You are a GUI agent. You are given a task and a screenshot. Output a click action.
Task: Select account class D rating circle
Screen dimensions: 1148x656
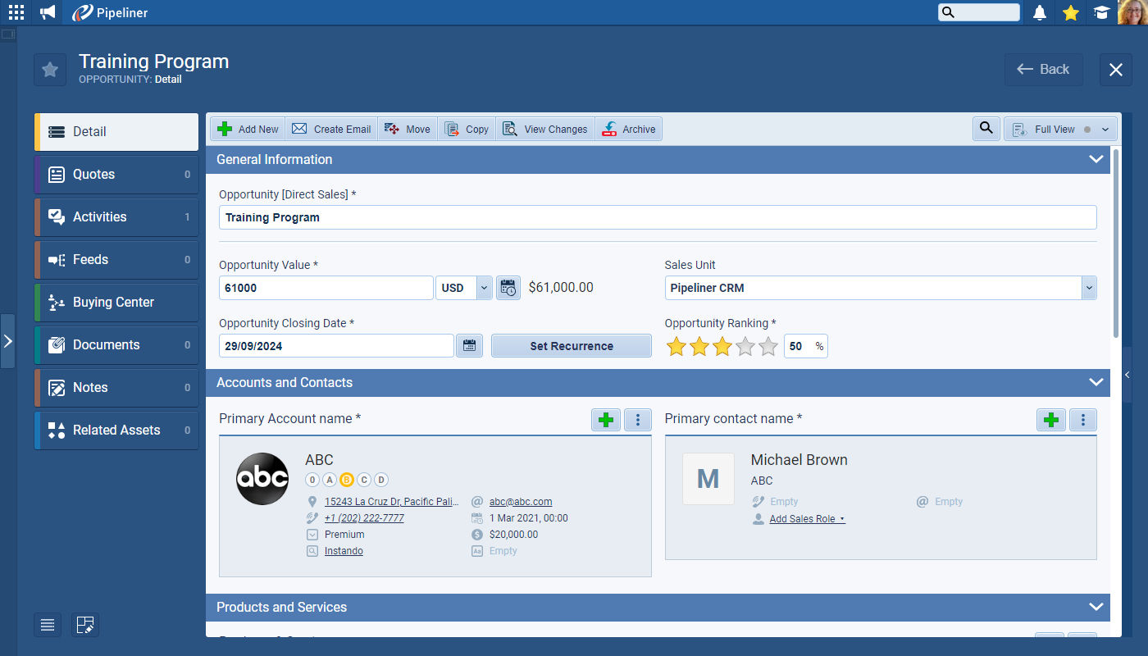point(381,480)
